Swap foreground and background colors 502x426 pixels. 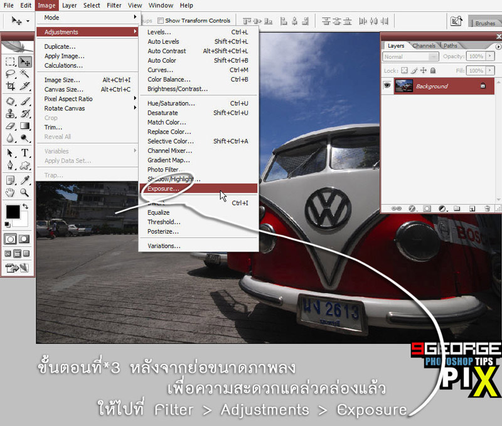tap(25, 207)
